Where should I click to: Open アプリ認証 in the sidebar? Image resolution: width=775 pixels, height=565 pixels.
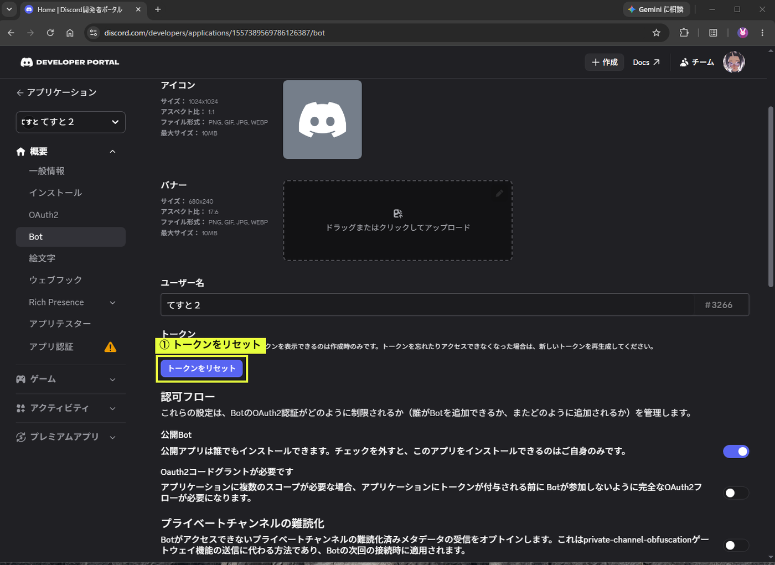pos(51,346)
